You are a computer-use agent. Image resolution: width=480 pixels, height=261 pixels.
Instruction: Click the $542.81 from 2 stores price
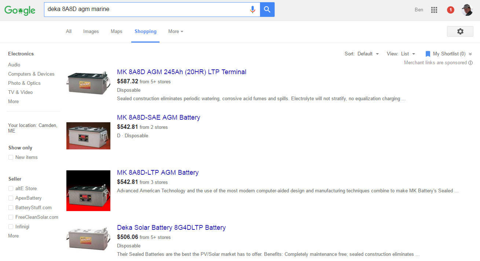[142, 127]
